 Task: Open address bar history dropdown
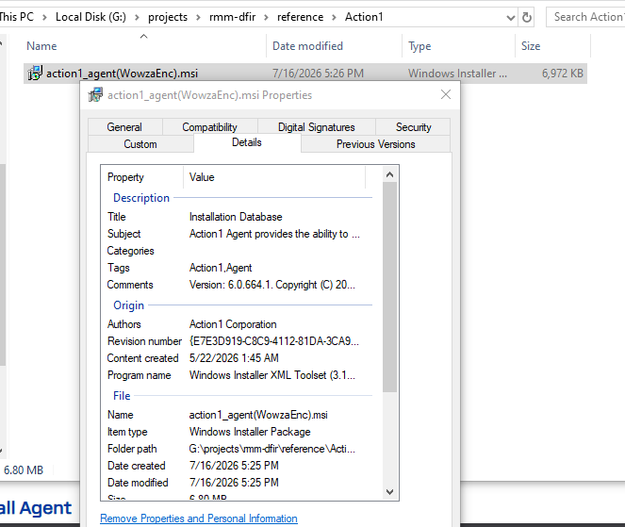510,18
